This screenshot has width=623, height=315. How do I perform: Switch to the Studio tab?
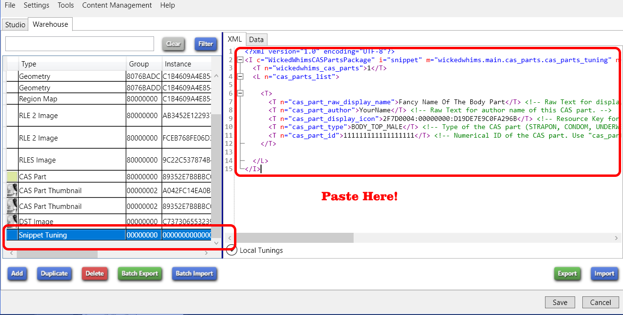point(15,24)
